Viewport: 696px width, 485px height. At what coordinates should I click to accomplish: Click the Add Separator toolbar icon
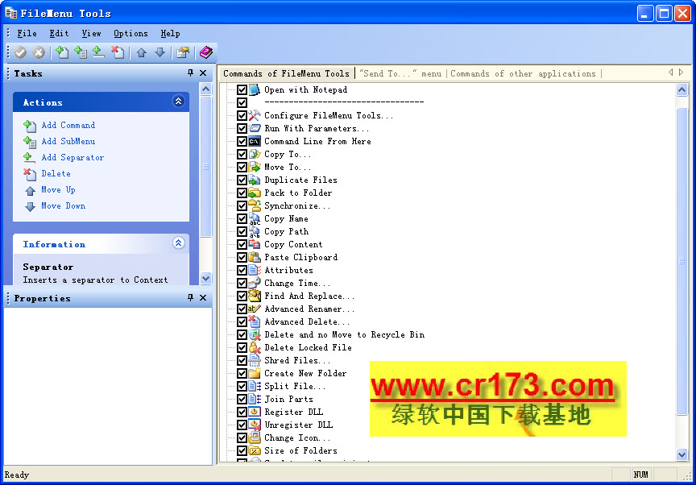tap(98, 53)
